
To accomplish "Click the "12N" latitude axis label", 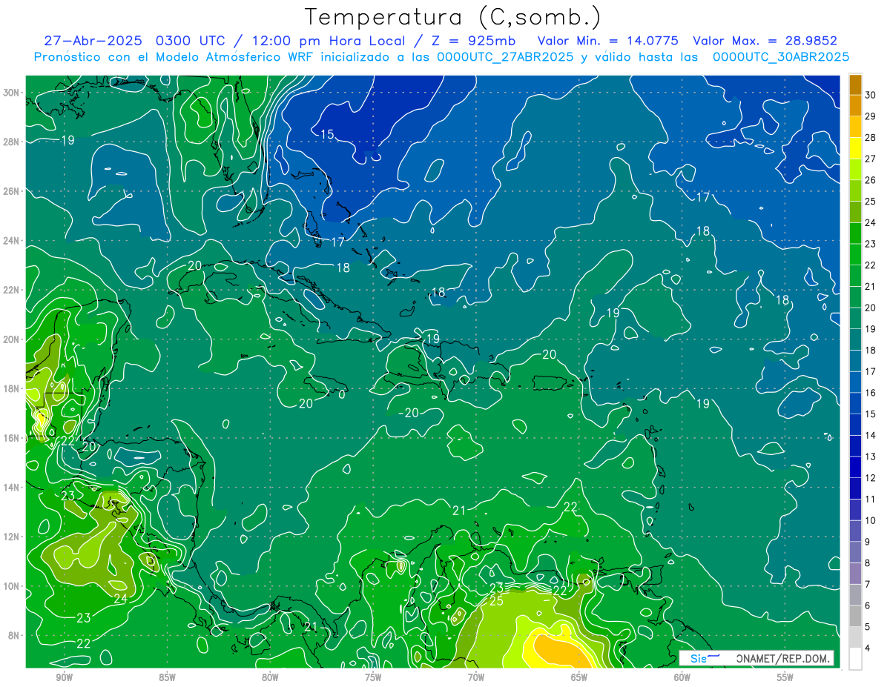I will pos(13,537).
